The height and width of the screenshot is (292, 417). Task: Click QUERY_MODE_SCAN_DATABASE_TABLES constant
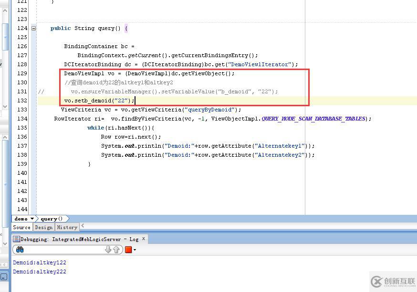[x=313, y=119]
